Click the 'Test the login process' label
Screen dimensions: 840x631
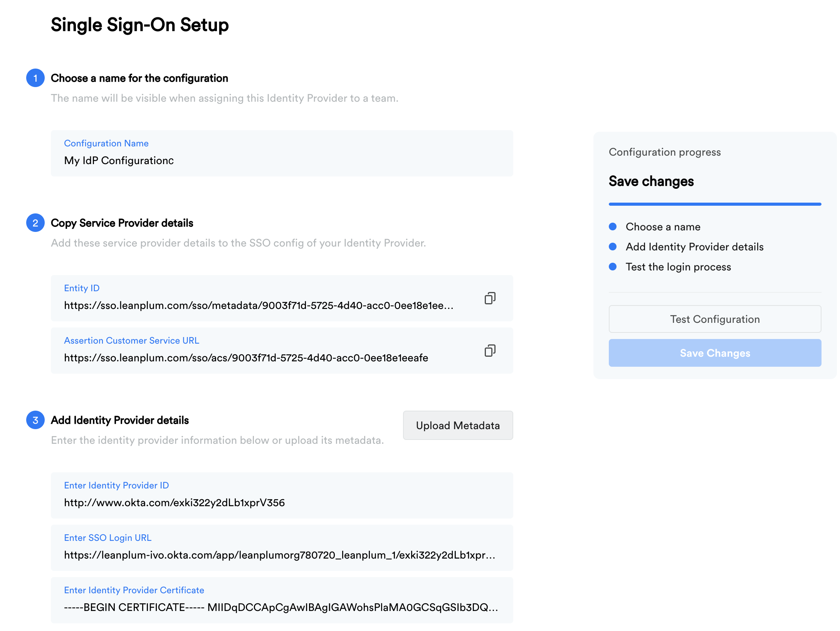point(678,267)
